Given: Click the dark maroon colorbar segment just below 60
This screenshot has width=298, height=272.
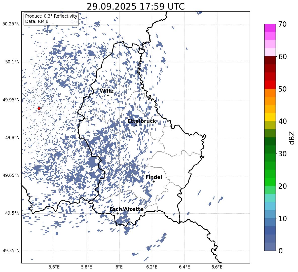Looking at the screenshot, I should 270,60.
